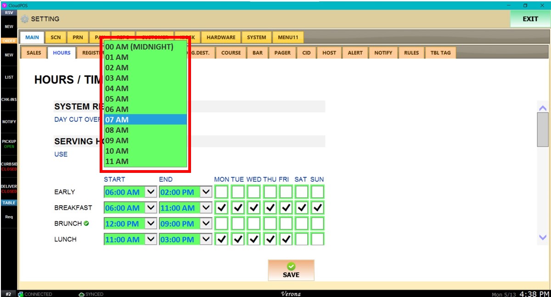
Task: Click the CONNECTED status icon
Action: tap(21, 294)
